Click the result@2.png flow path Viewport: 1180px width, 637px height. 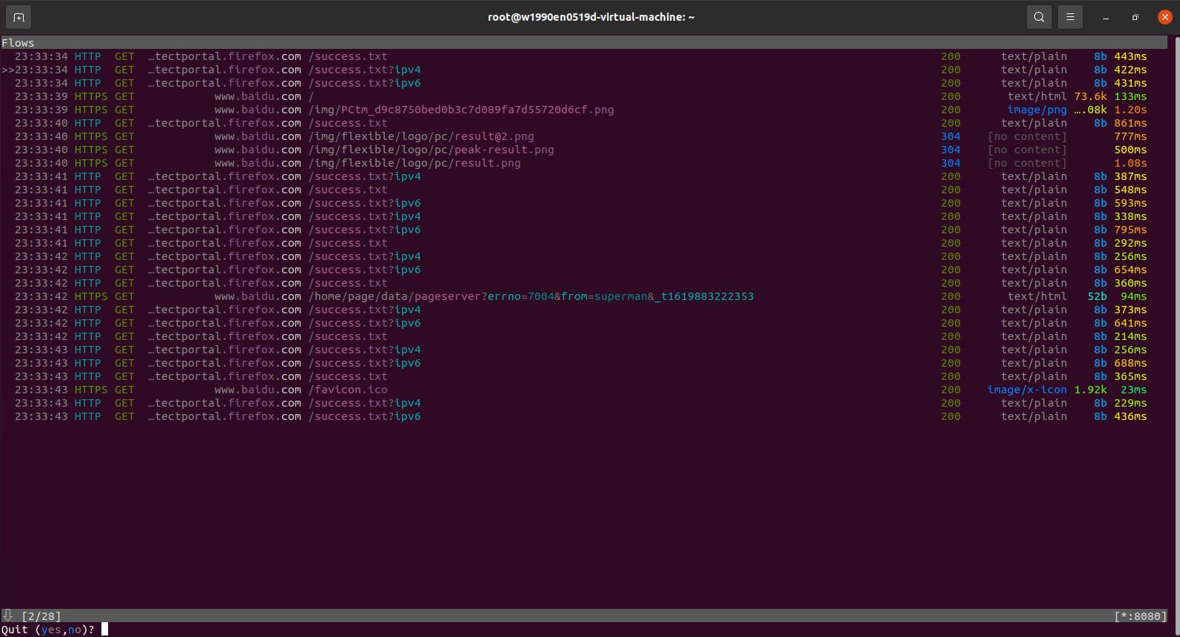[421, 136]
